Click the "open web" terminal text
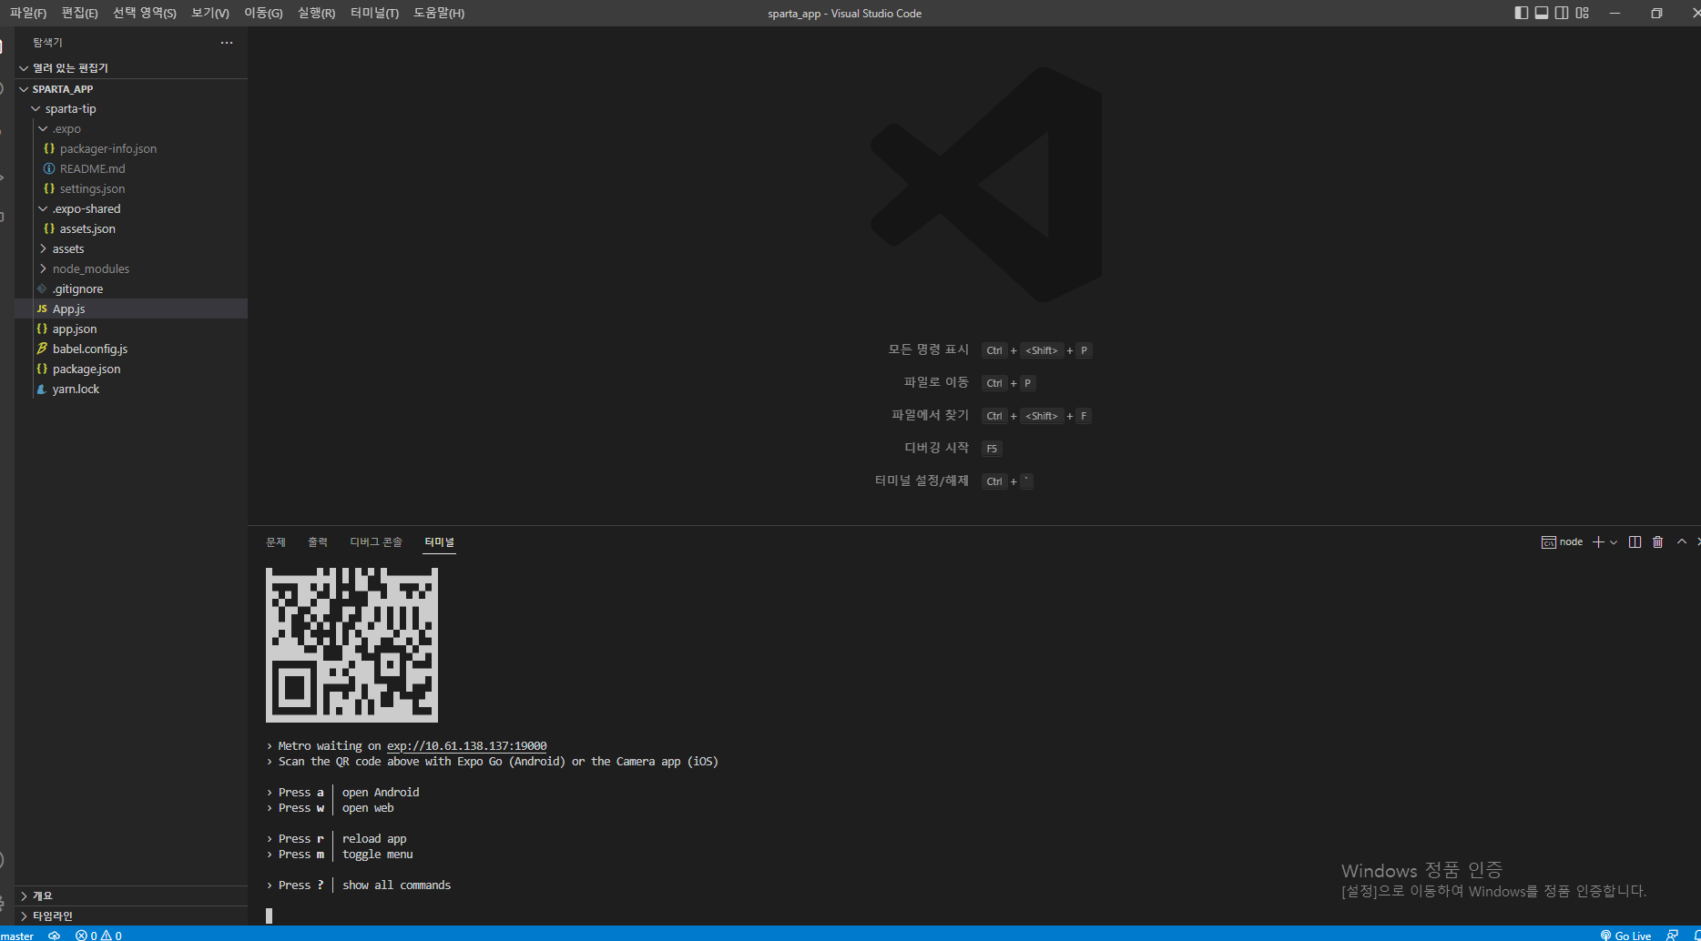The width and height of the screenshot is (1701, 941). pos(368,808)
